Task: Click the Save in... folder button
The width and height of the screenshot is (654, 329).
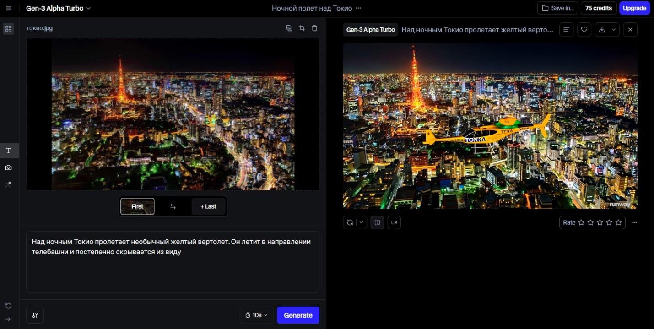Action: tap(557, 8)
